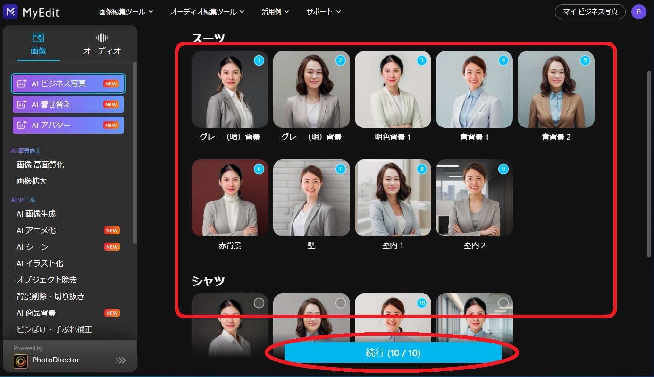Click the AI sparkle icon on AI ビジネス写真
Screen dimensions: 654x377
[22, 84]
